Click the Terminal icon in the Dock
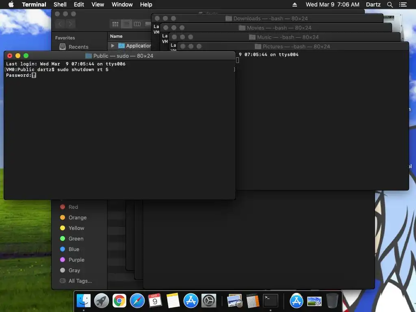 270,301
